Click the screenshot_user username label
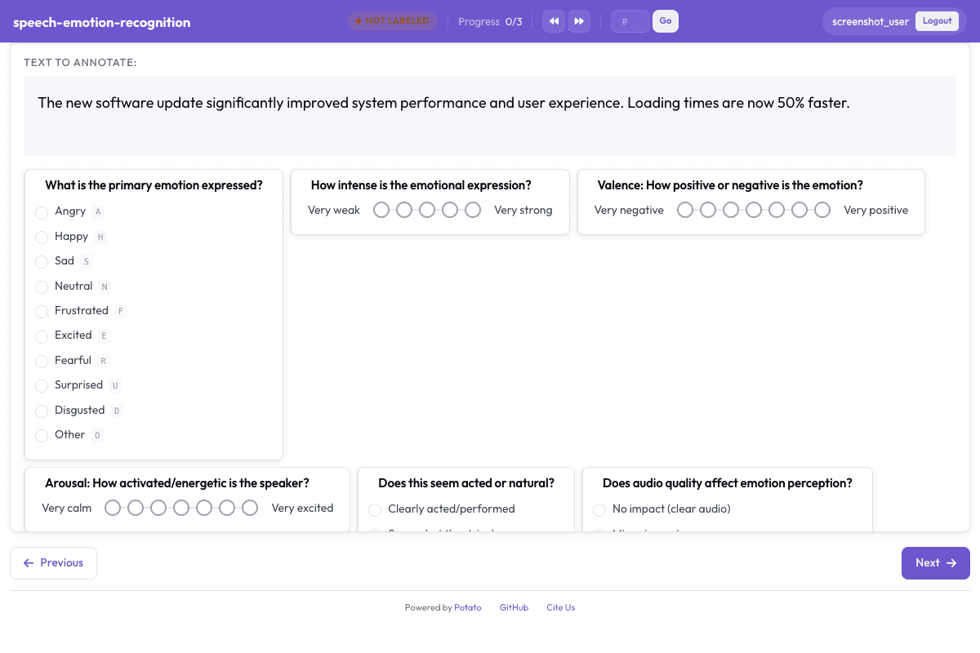980x653 pixels. 871,22
